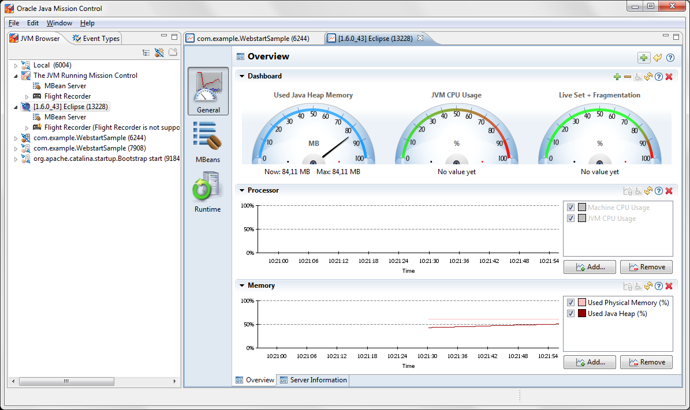
Task: Click Add... in the Memory section
Action: [590, 363]
